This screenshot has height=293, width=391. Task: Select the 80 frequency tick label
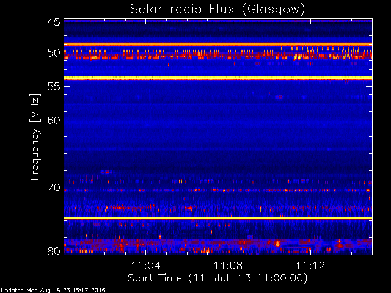coord(54,251)
